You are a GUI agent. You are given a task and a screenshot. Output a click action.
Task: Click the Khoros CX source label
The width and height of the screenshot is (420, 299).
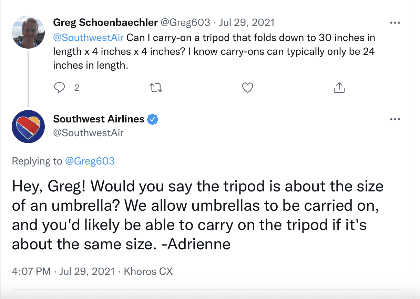point(148,271)
